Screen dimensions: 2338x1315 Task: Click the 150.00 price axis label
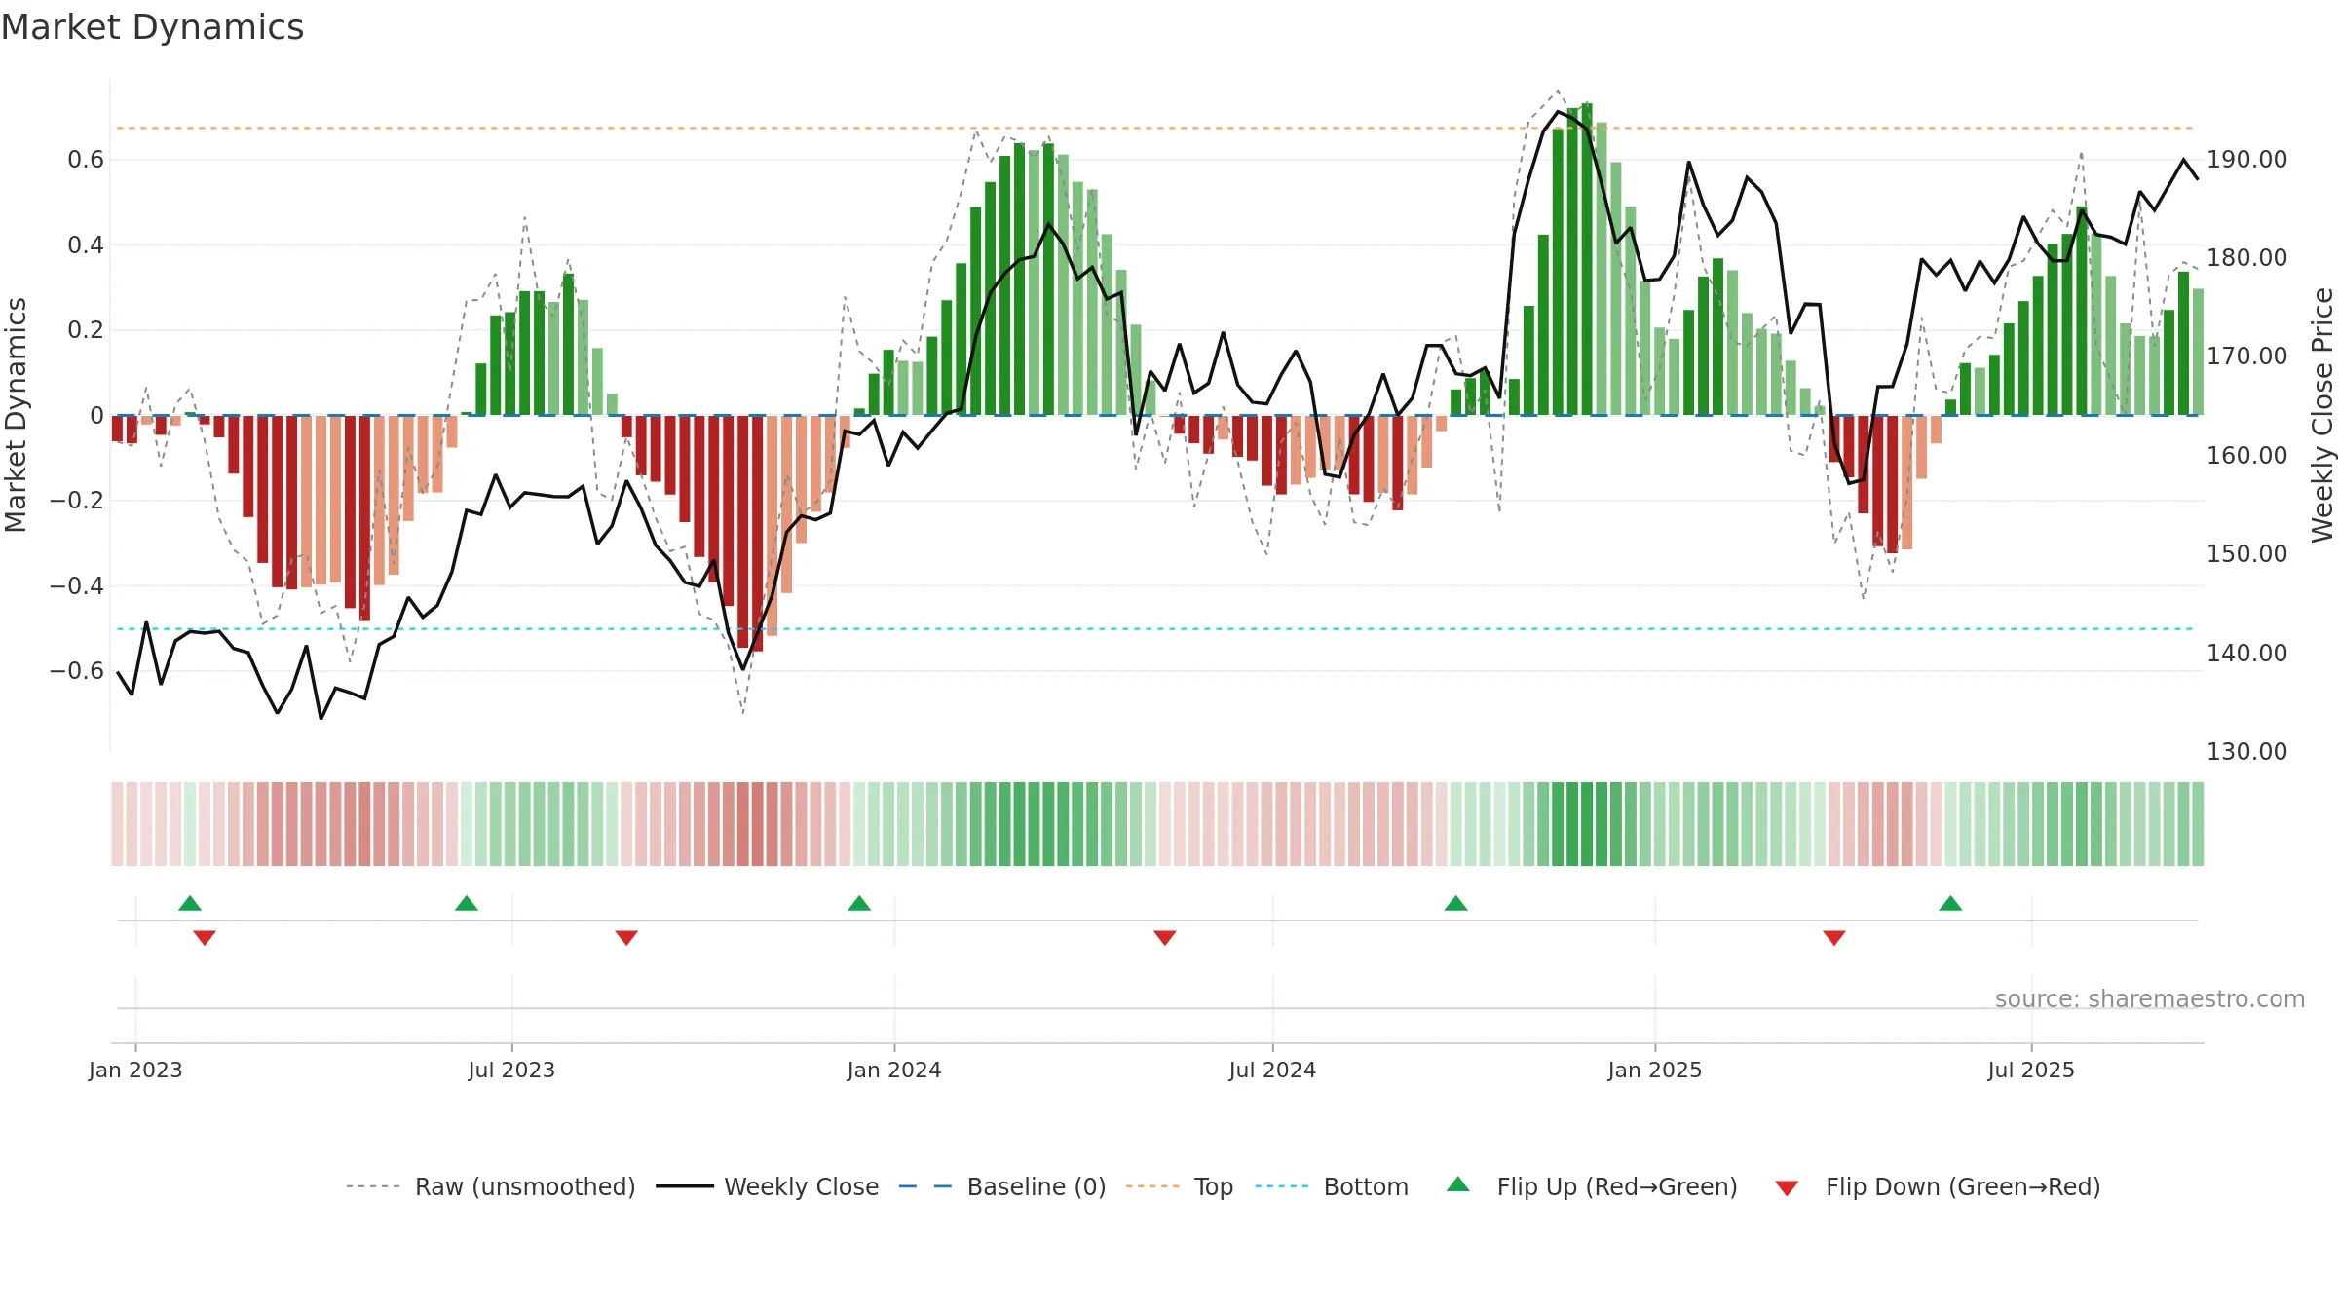click(x=2246, y=553)
